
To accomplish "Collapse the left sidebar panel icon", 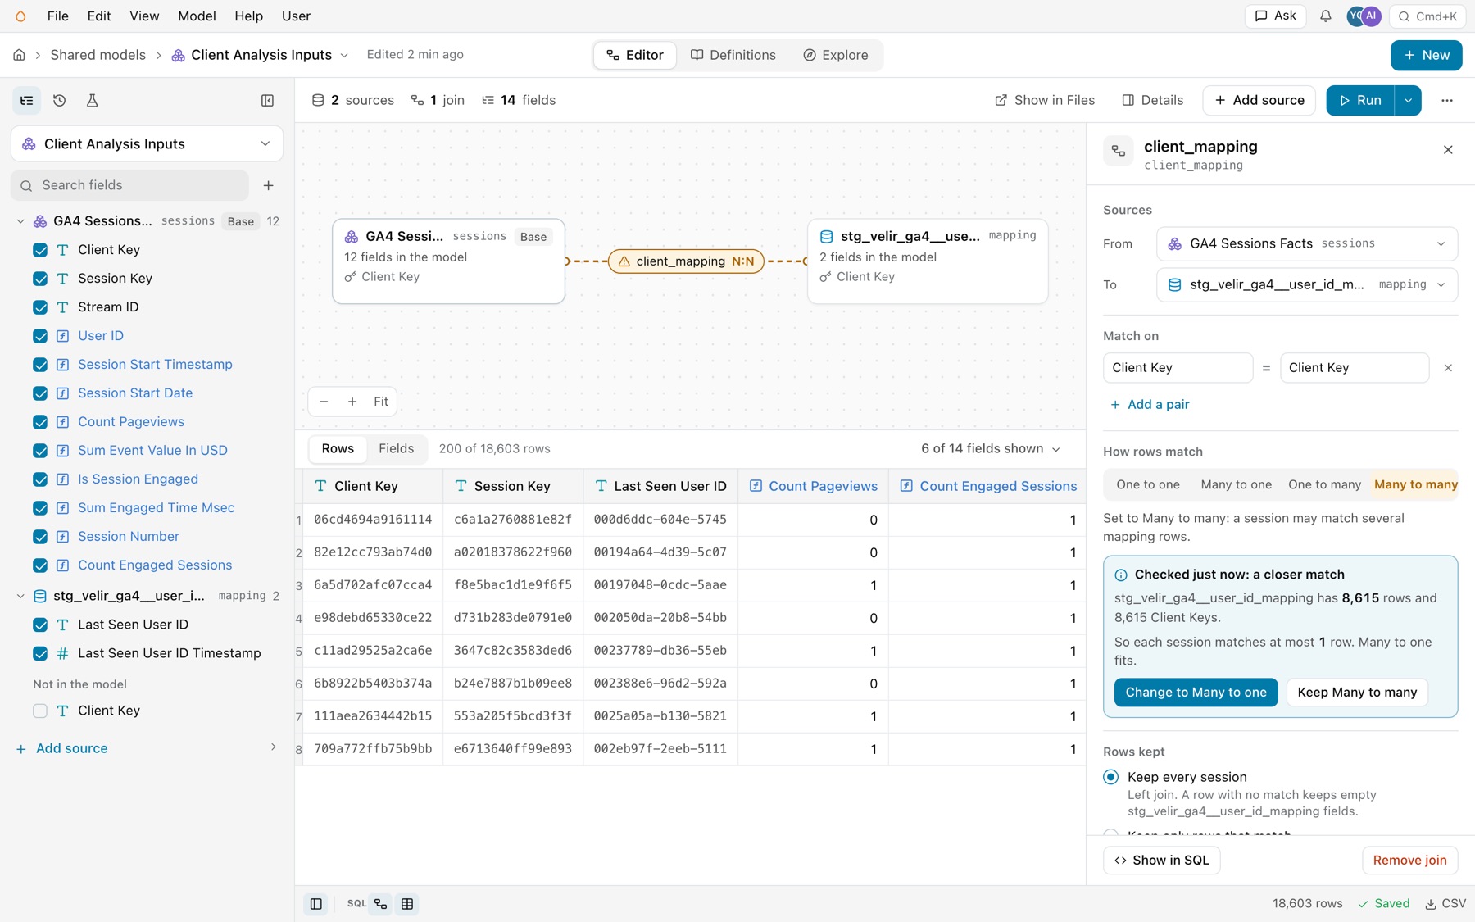I will 267,100.
